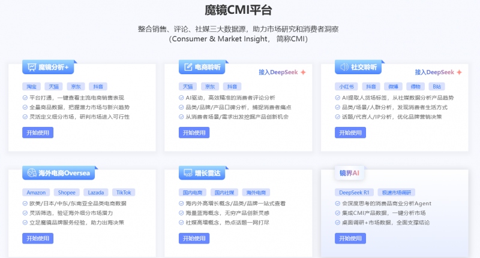
Task: Click the shopping cart icon beside 魔镜分析+
Action: click(x=31, y=67)
